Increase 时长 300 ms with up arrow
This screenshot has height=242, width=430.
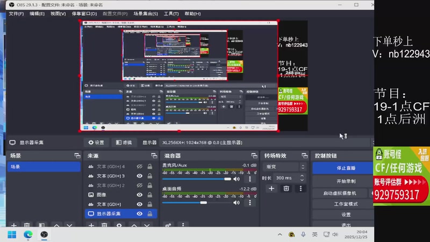tap(302, 176)
